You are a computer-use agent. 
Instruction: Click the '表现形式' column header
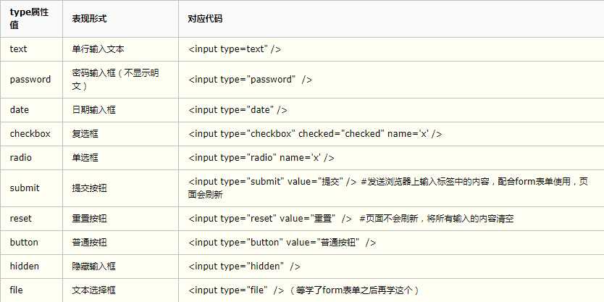click(89, 19)
